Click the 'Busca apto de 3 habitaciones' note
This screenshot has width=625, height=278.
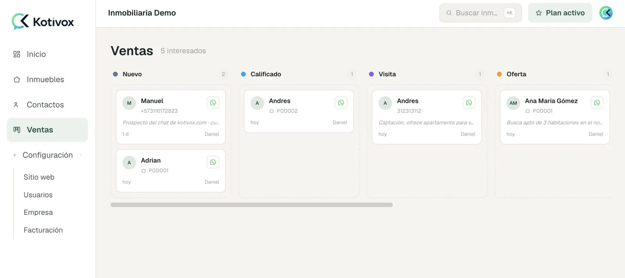tap(554, 122)
